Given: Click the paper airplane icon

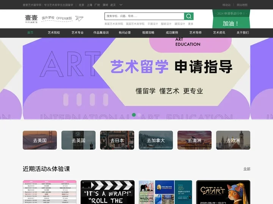Looking at the screenshot, I should point(79,18).
